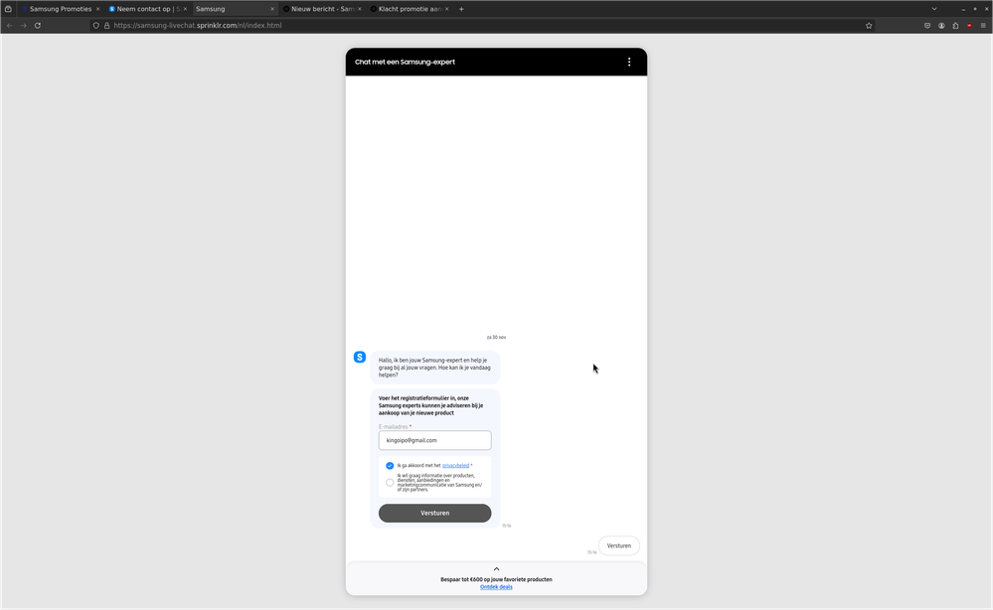Click the tracking protection shield icon
The image size is (993, 610).
coord(96,25)
